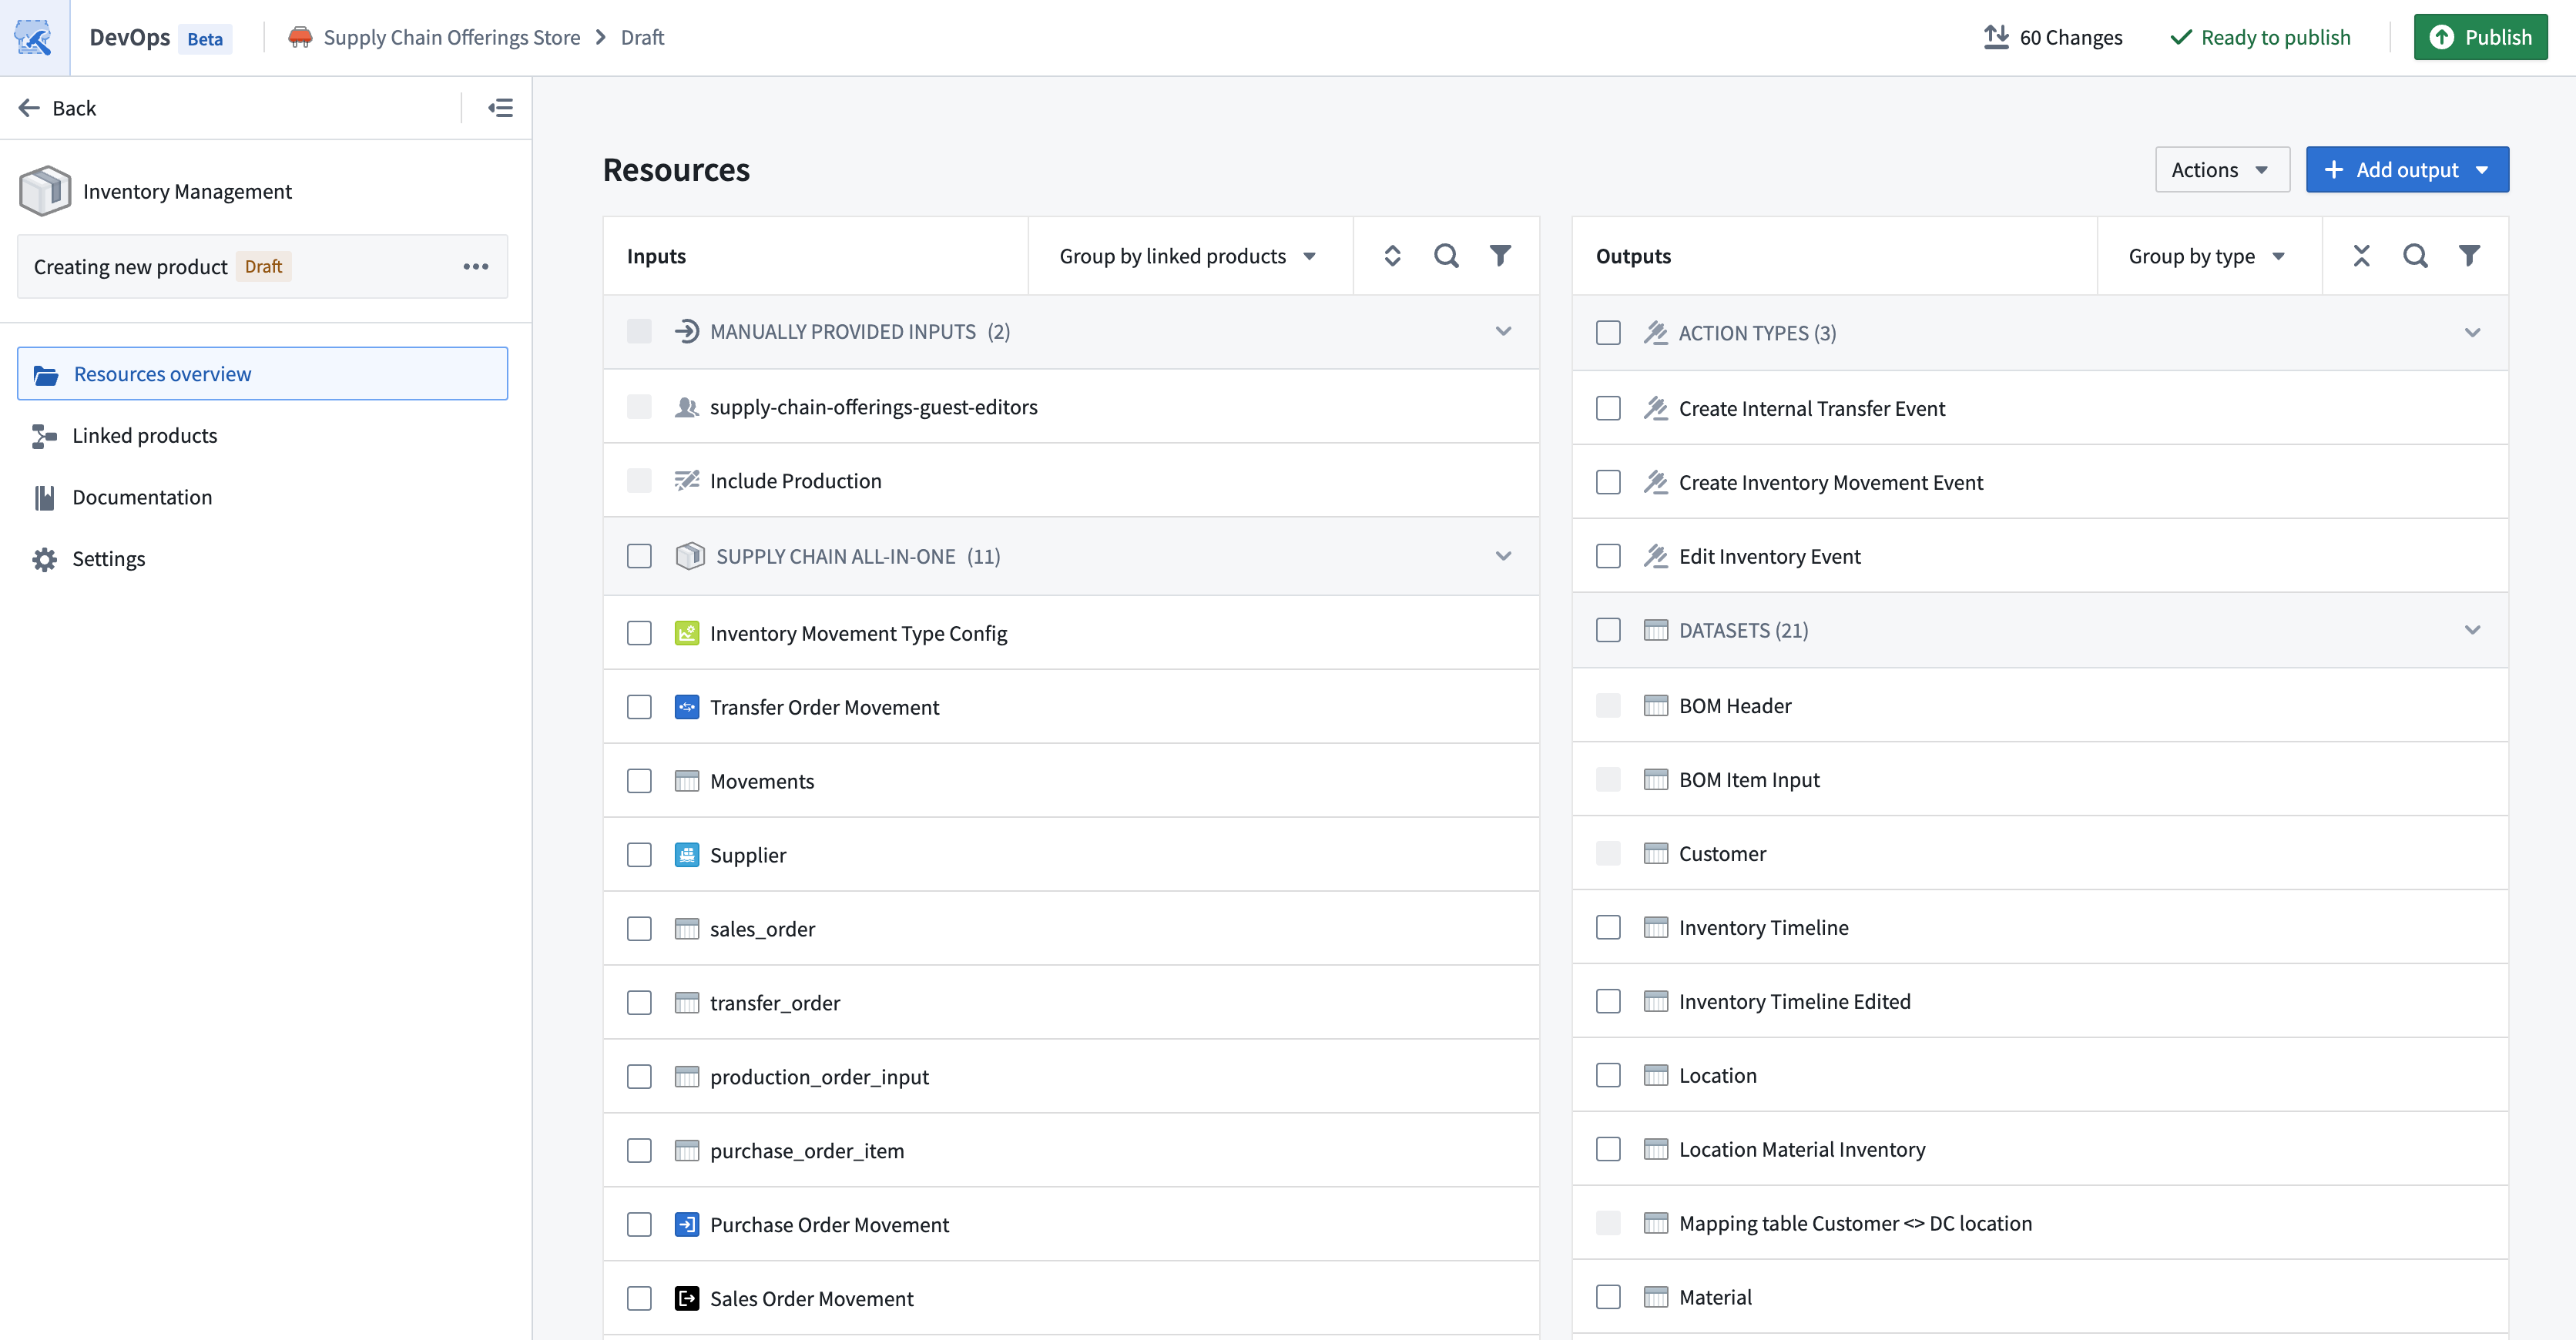Click the search icon in the Inputs panel
The height and width of the screenshot is (1340, 2576).
click(1446, 256)
